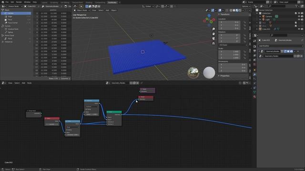Click Scale Y field

click(229, 55)
